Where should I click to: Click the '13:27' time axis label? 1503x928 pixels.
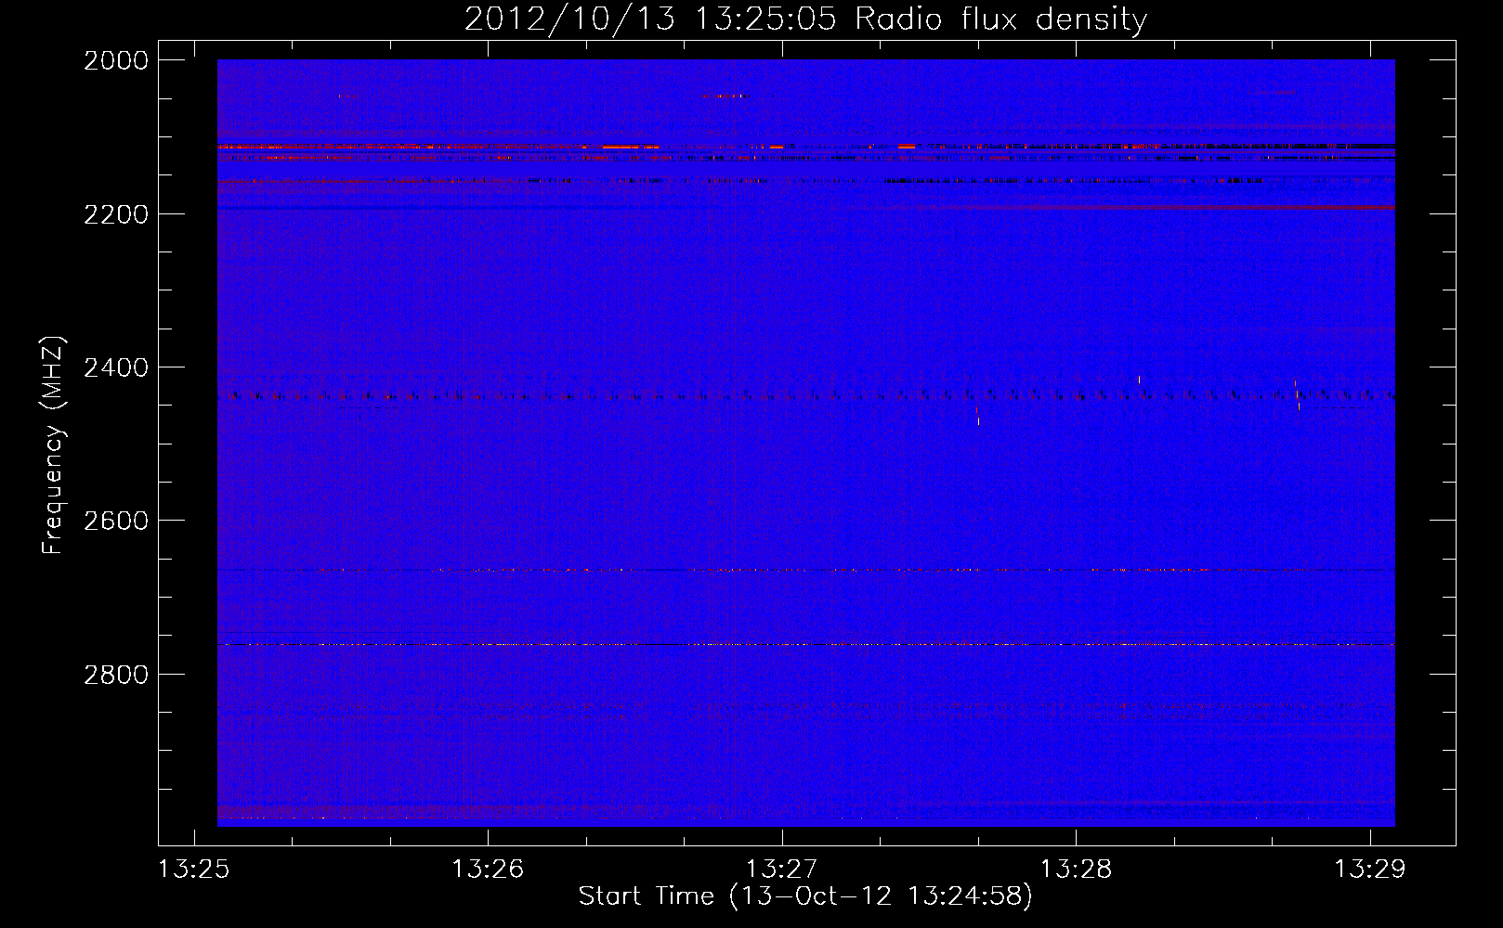[x=782, y=870]
